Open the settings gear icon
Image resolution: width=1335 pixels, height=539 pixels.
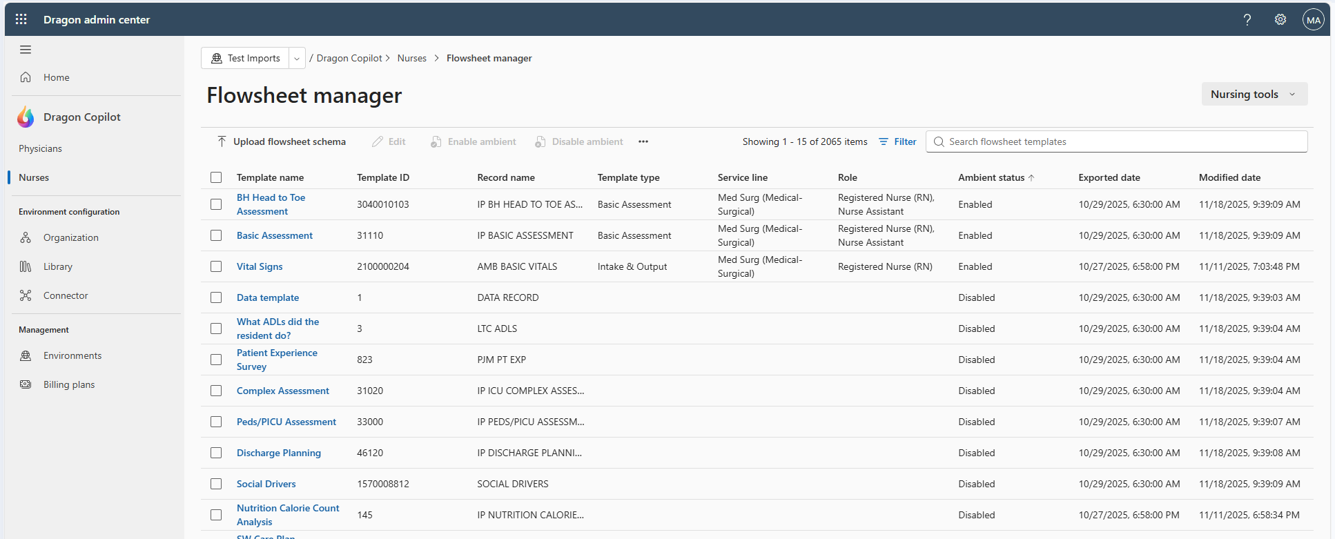[x=1280, y=19]
